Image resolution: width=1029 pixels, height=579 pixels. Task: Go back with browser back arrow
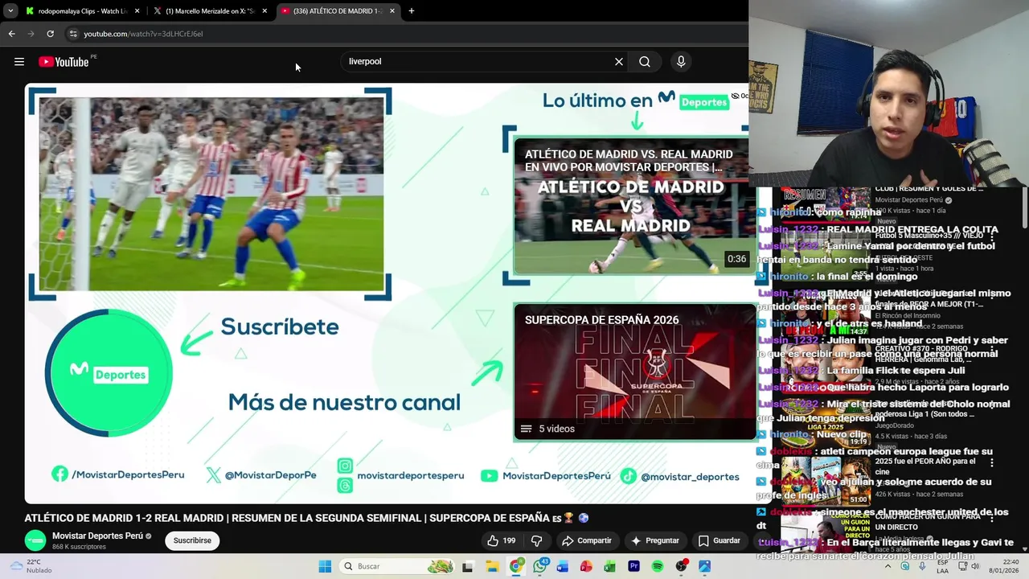coord(11,34)
